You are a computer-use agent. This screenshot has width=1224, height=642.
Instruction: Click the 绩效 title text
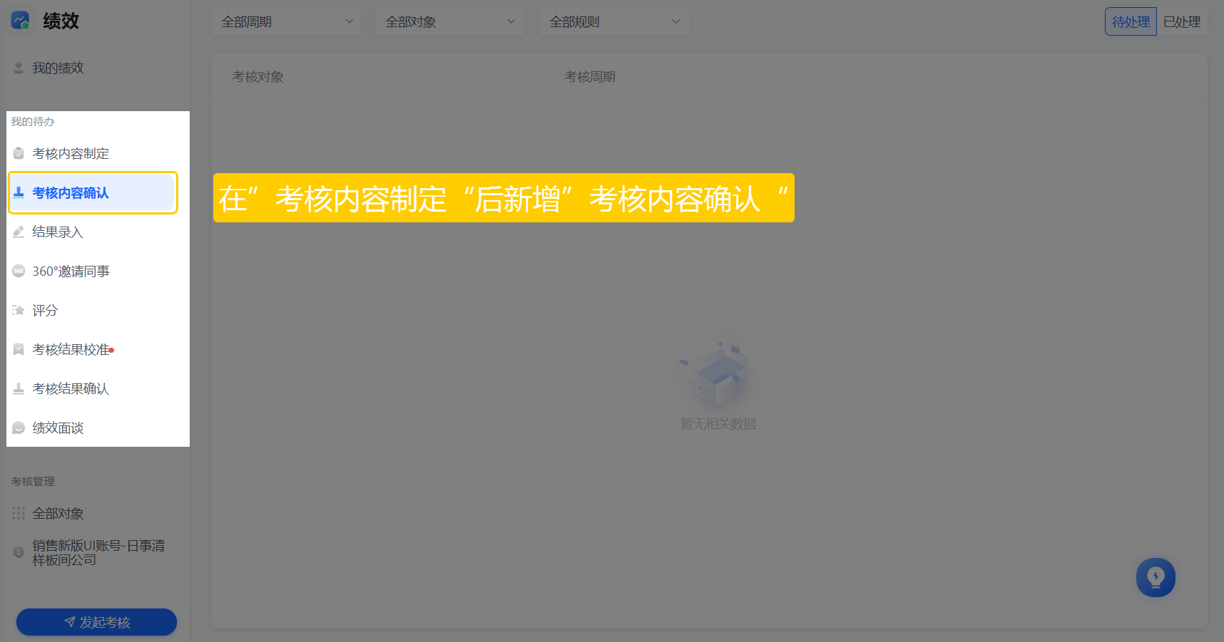pyautogui.click(x=61, y=21)
